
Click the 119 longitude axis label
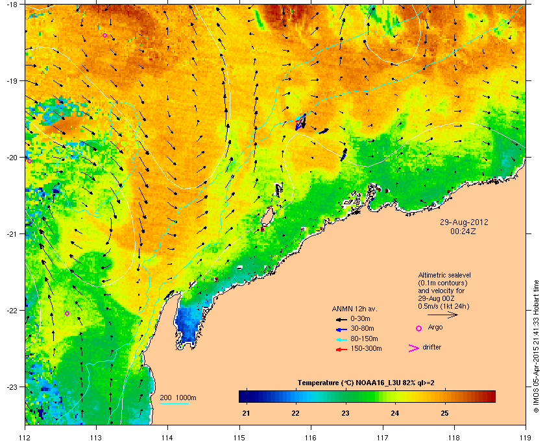pos(526,437)
